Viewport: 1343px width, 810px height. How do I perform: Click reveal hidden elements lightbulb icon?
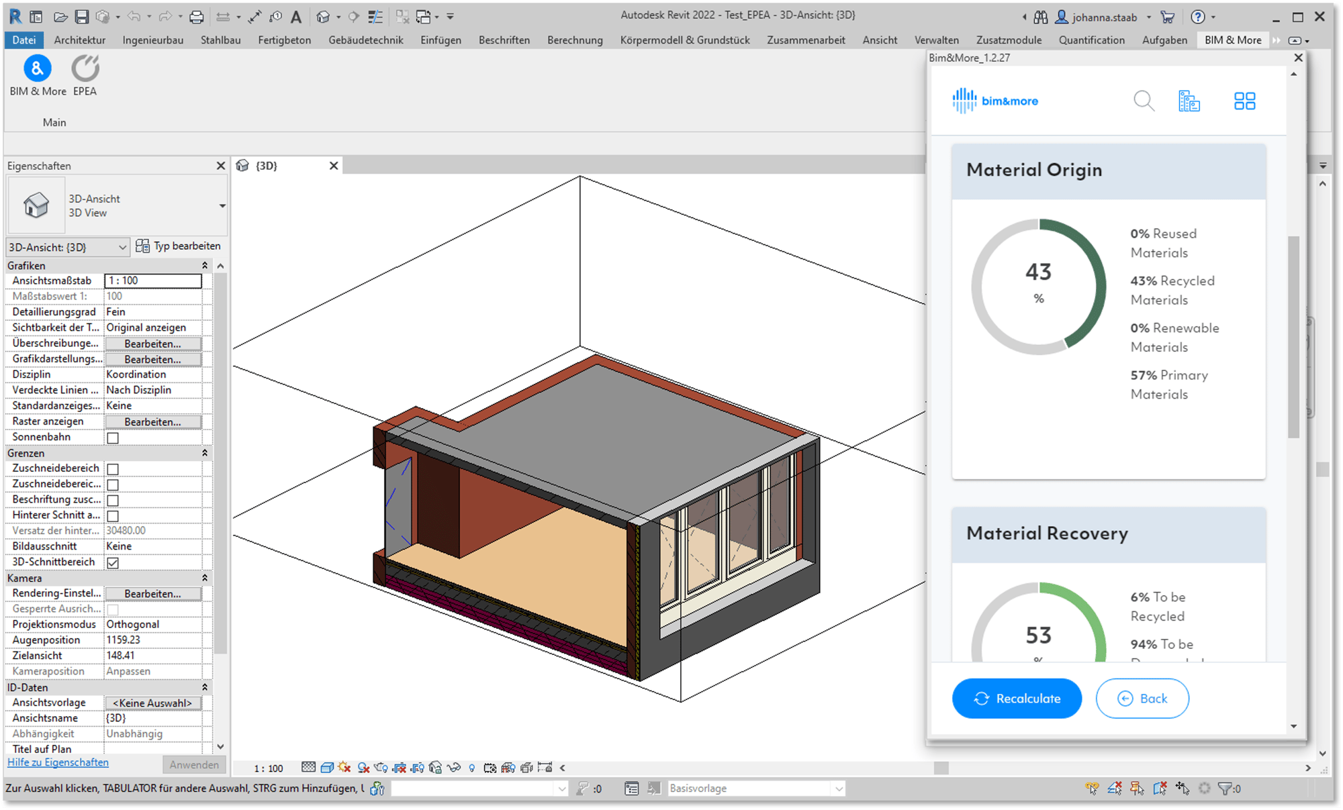coord(472,767)
